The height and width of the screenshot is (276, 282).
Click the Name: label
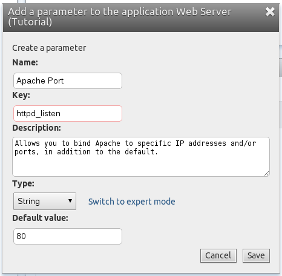25,62
